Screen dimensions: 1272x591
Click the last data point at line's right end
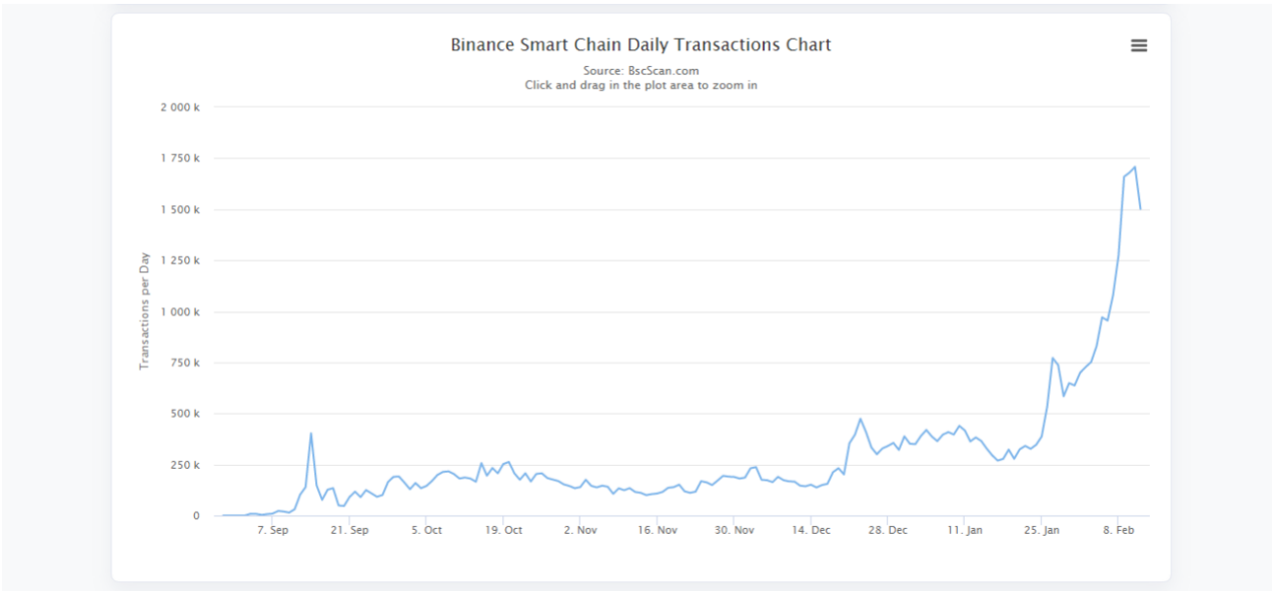1140,208
